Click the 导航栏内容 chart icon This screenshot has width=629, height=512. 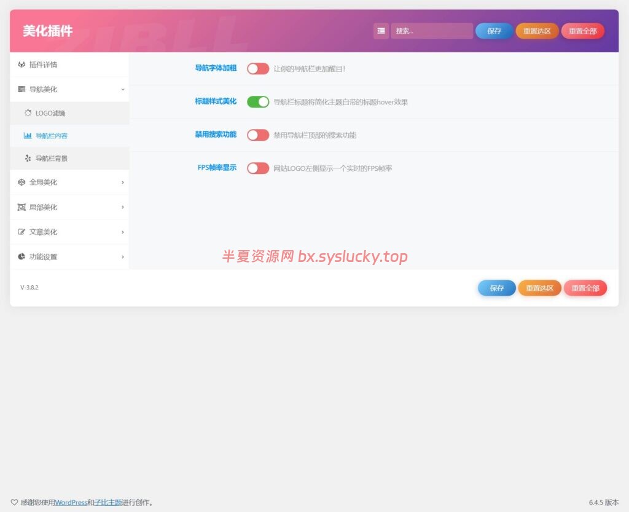point(28,136)
